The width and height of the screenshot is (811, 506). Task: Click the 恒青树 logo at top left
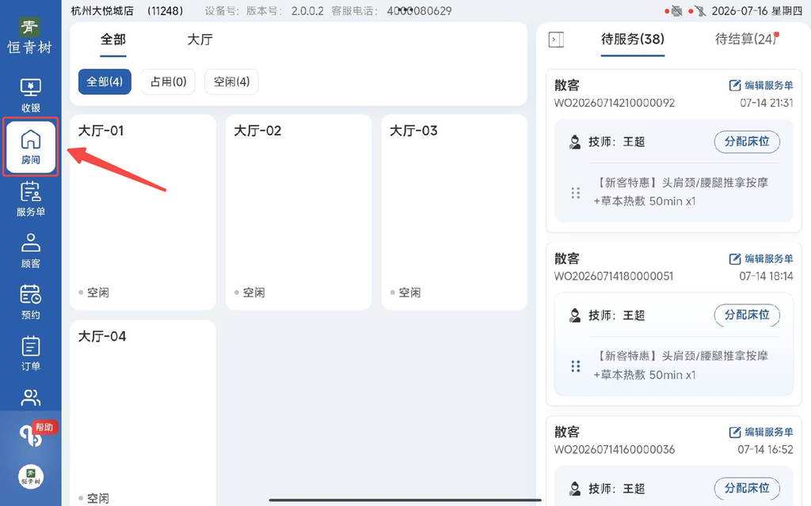[30, 36]
